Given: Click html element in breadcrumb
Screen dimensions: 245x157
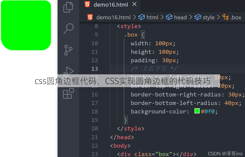Looking at the screenshot, I should click(152, 17).
